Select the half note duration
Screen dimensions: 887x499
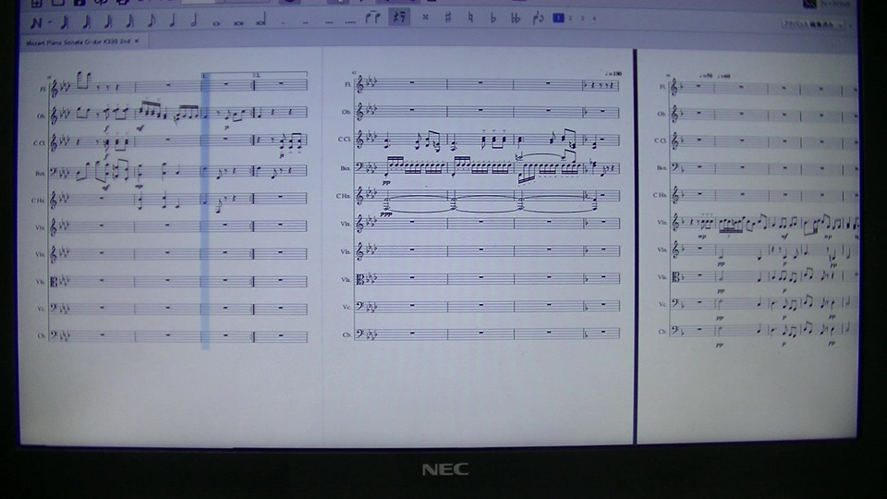click(194, 21)
